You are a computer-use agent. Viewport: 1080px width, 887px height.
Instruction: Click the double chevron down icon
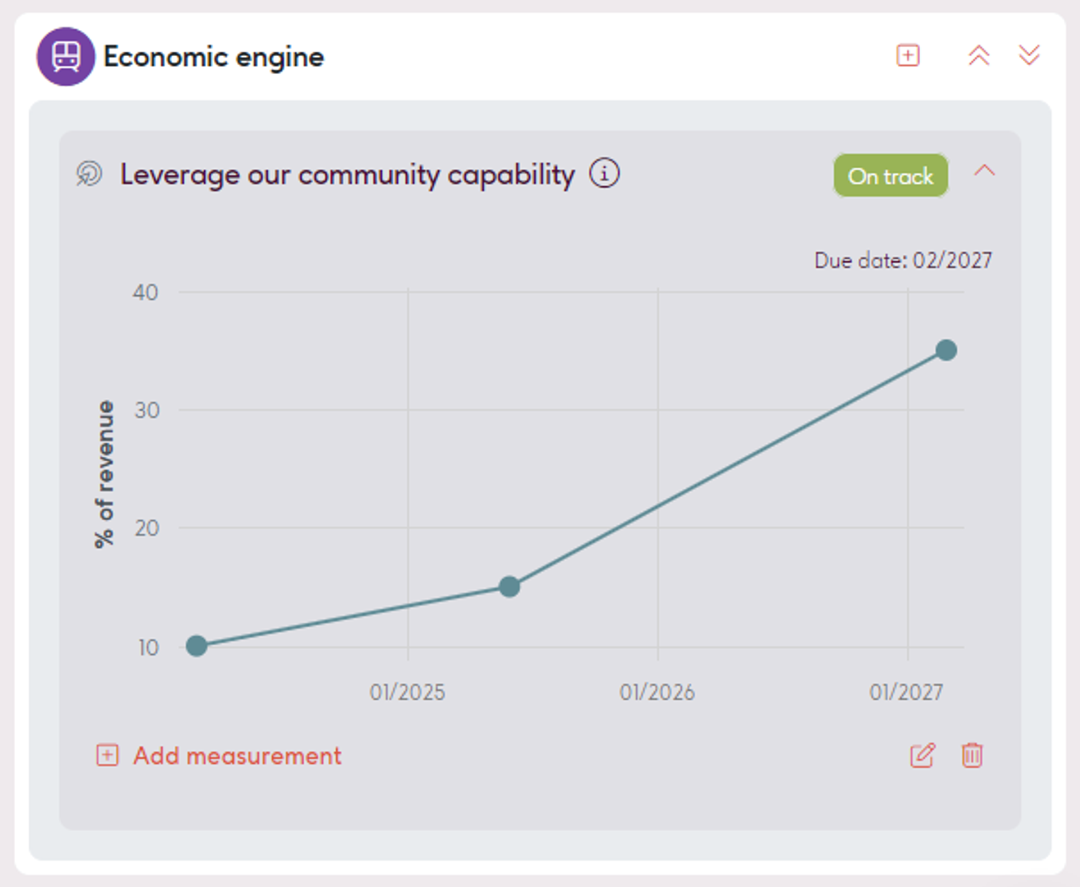coord(1029,56)
